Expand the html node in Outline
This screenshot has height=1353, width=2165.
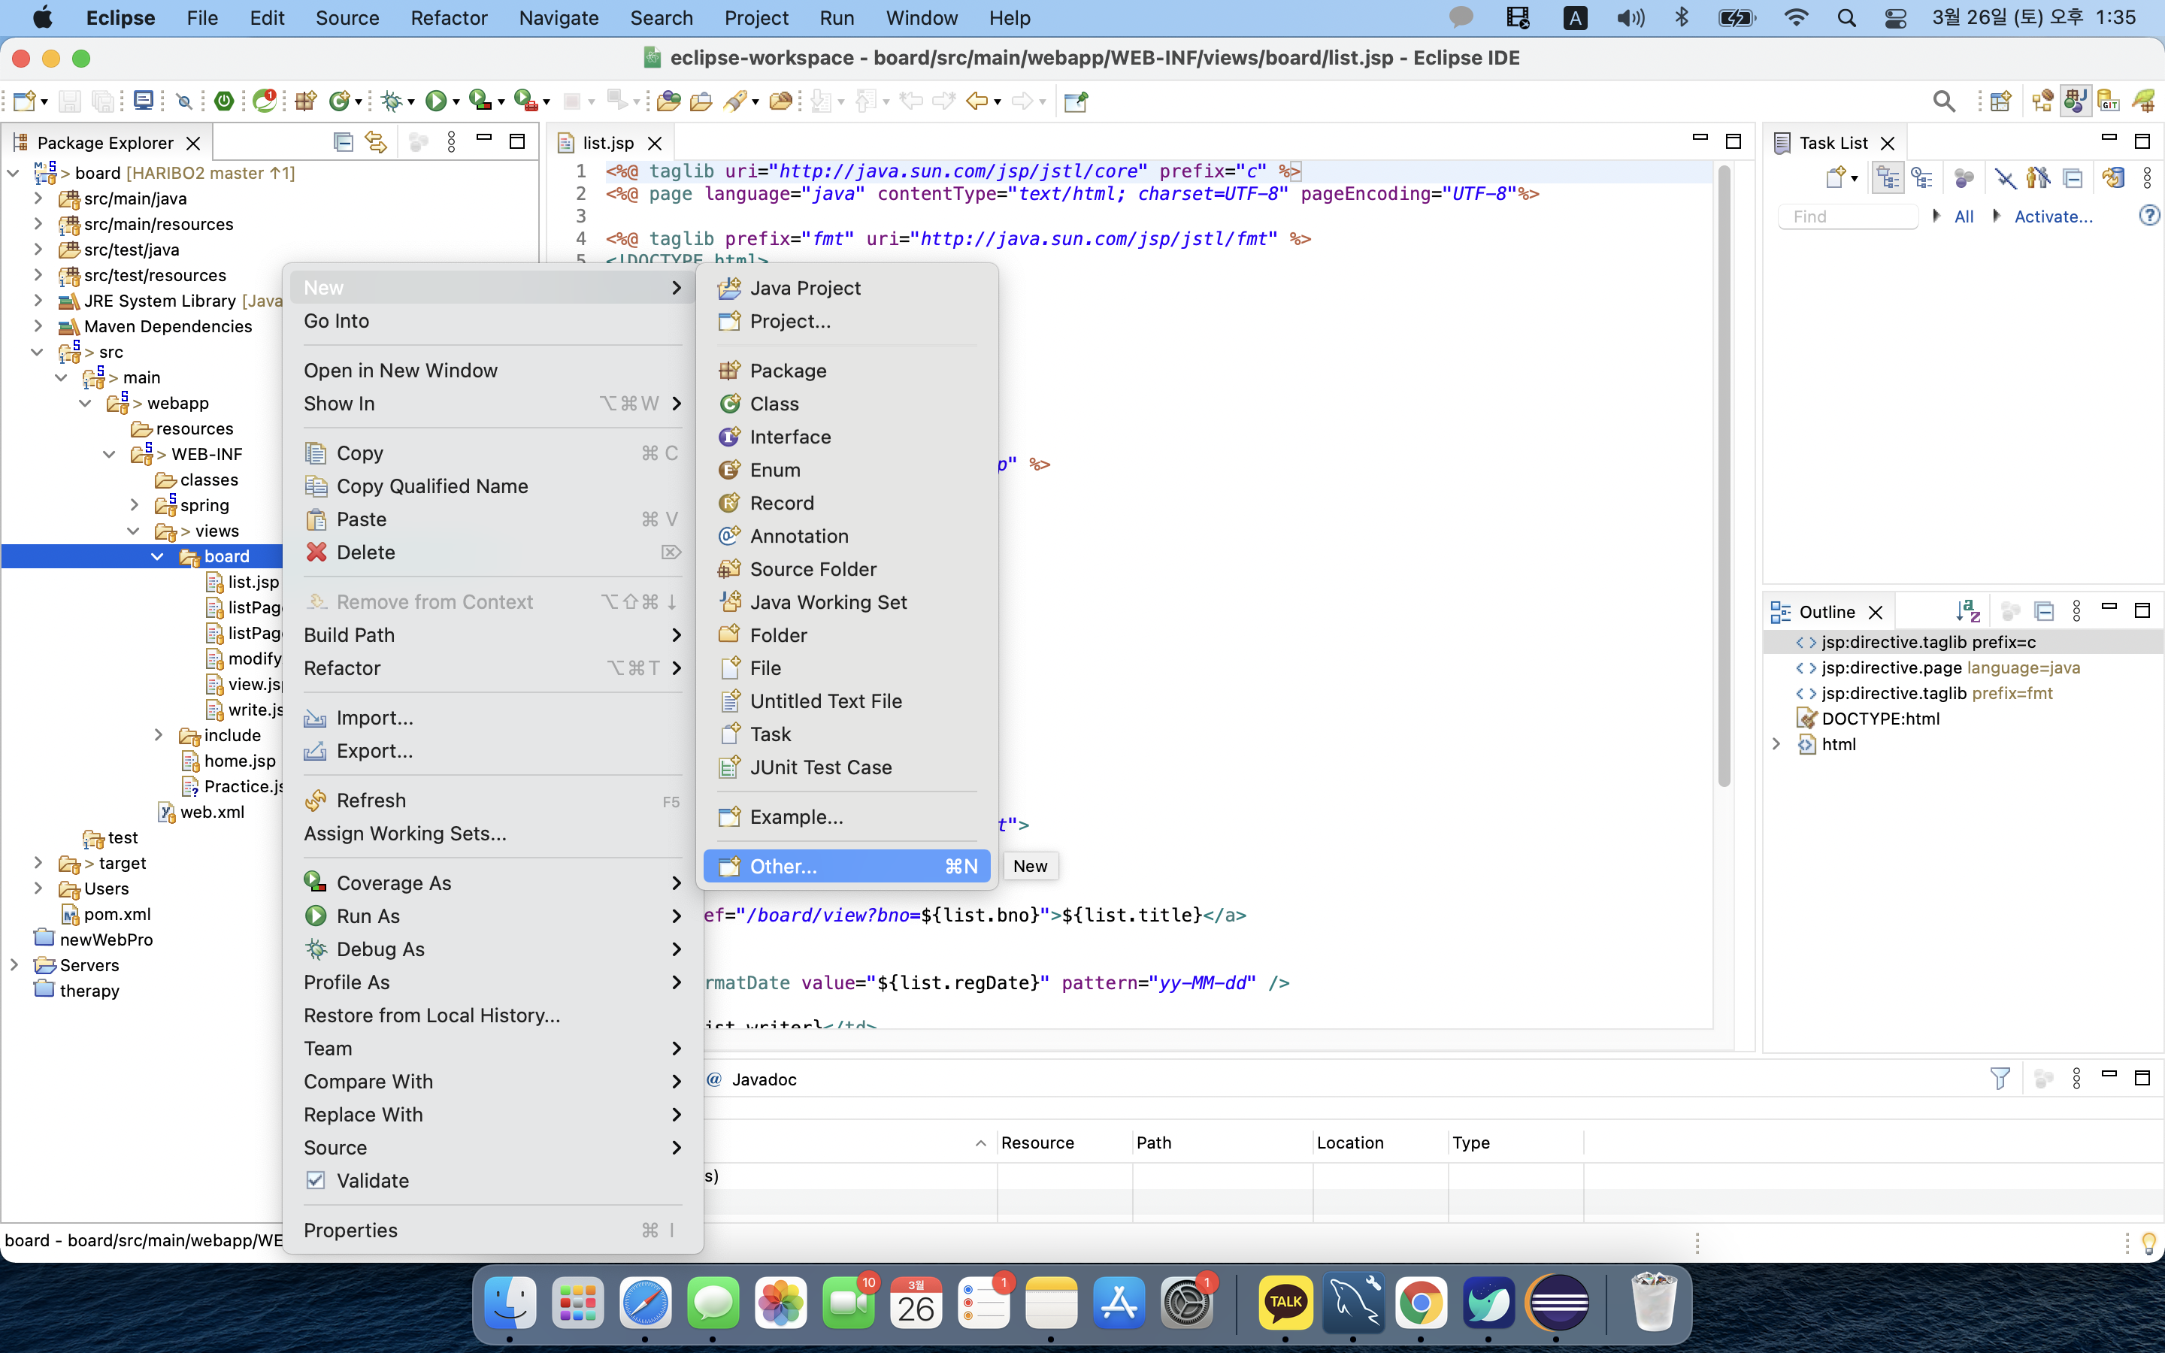click(1777, 743)
